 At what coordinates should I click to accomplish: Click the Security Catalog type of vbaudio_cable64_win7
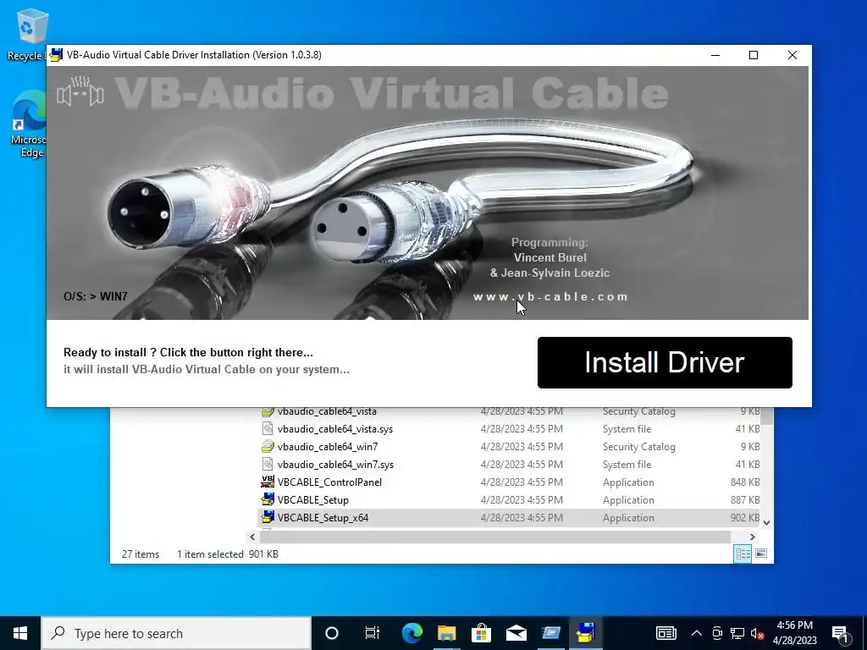tap(638, 447)
